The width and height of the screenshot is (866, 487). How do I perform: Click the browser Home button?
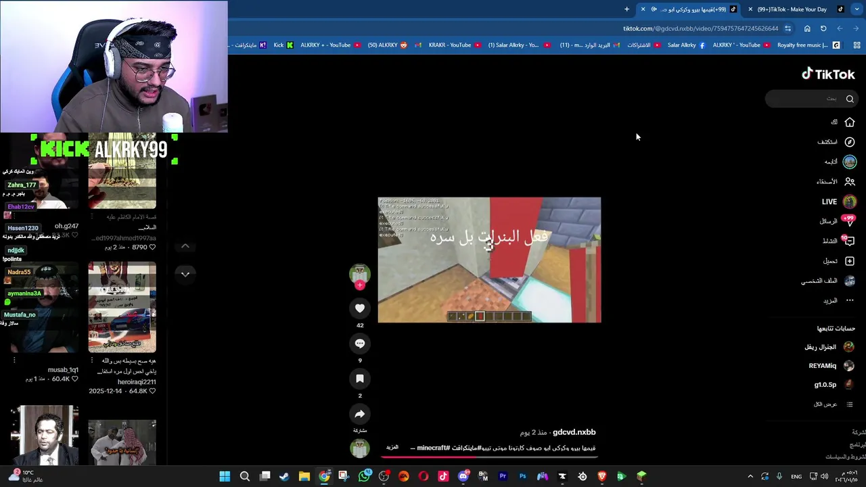coord(807,28)
